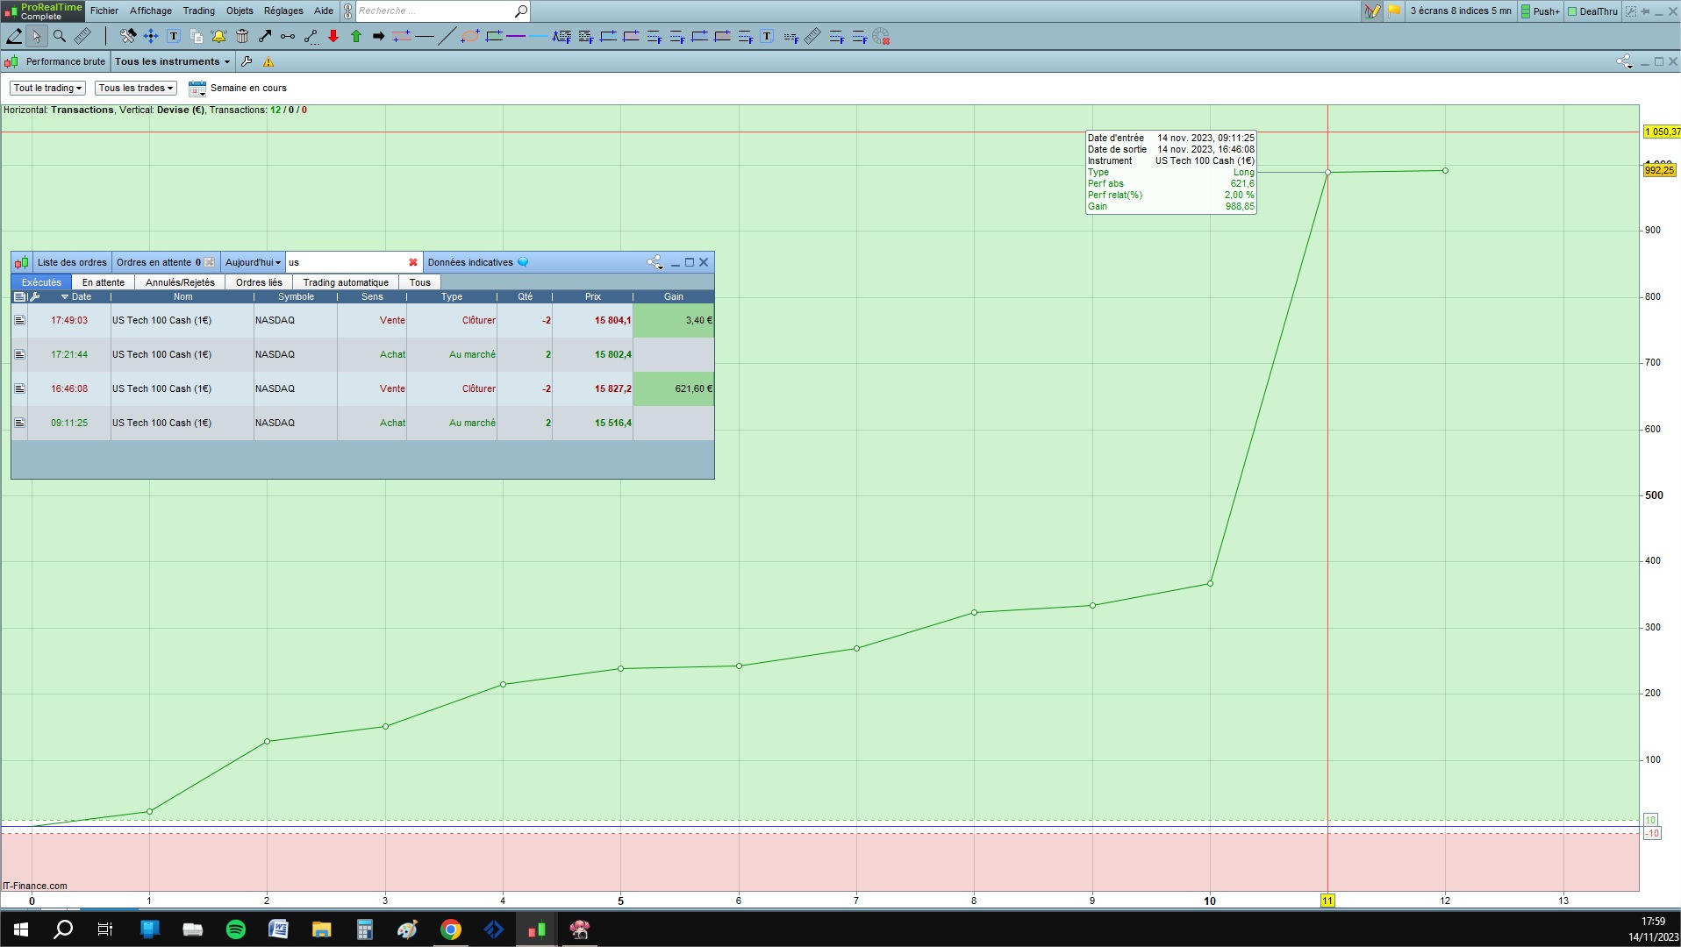
Task: Open the hammer and wrench tools icon
Action: pyautogui.click(x=128, y=36)
